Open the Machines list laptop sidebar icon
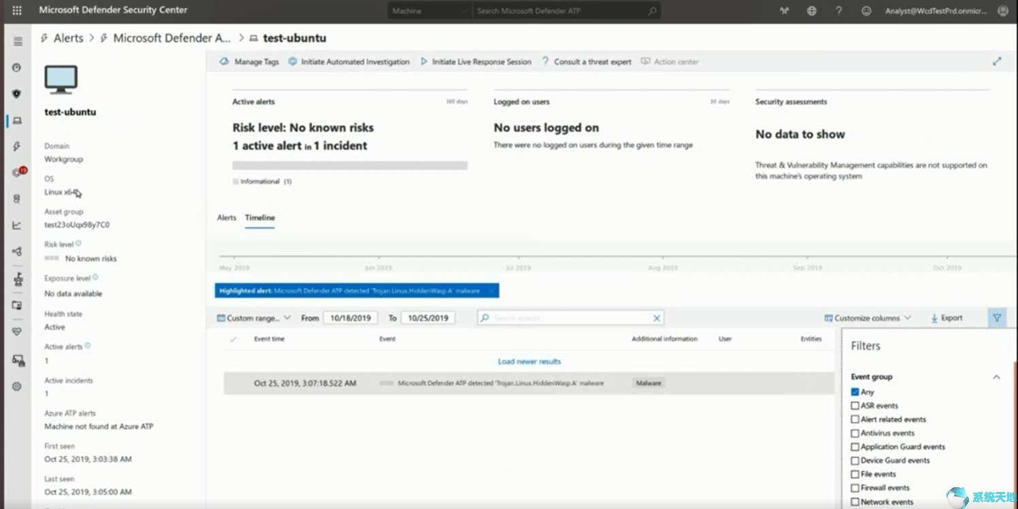1018x509 pixels. click(x=17, y=120)
